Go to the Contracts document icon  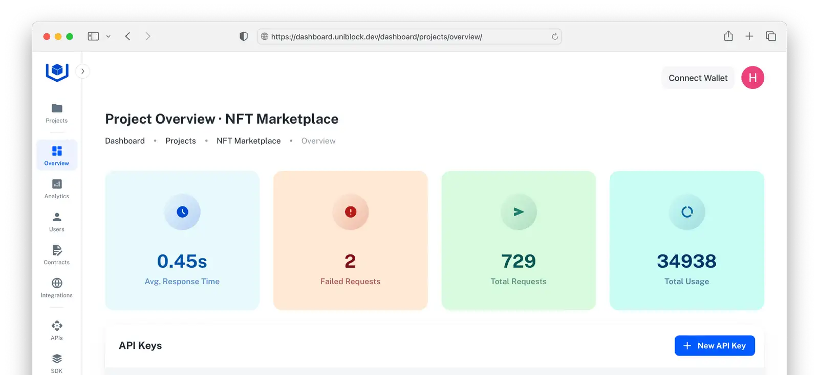(x=57, y=250)
